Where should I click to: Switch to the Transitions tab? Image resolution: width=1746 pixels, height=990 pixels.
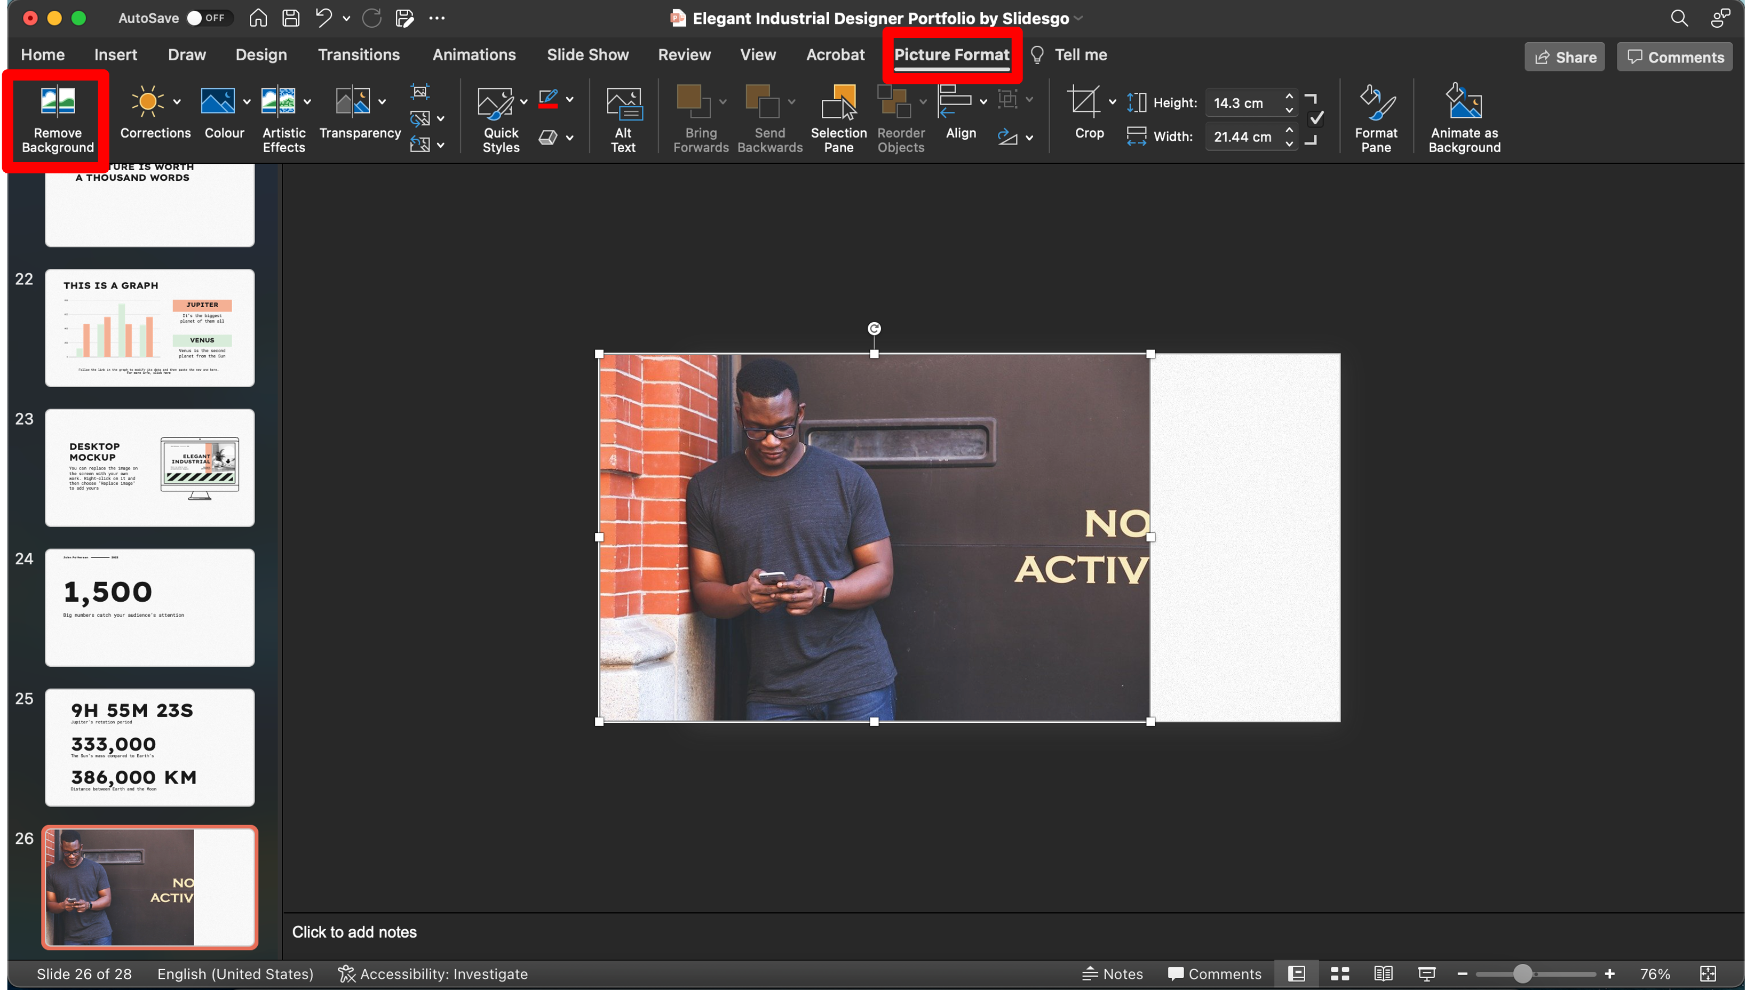[359, 54]
